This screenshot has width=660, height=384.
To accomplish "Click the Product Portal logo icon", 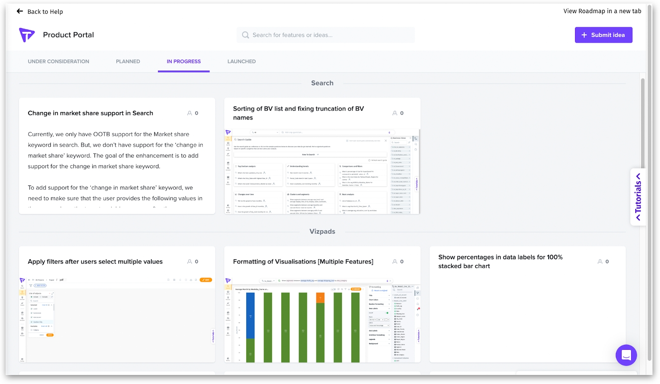I will click(27, 35).
